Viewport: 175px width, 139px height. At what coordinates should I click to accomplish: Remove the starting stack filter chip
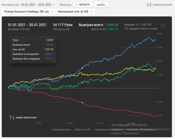pos(91,12)
